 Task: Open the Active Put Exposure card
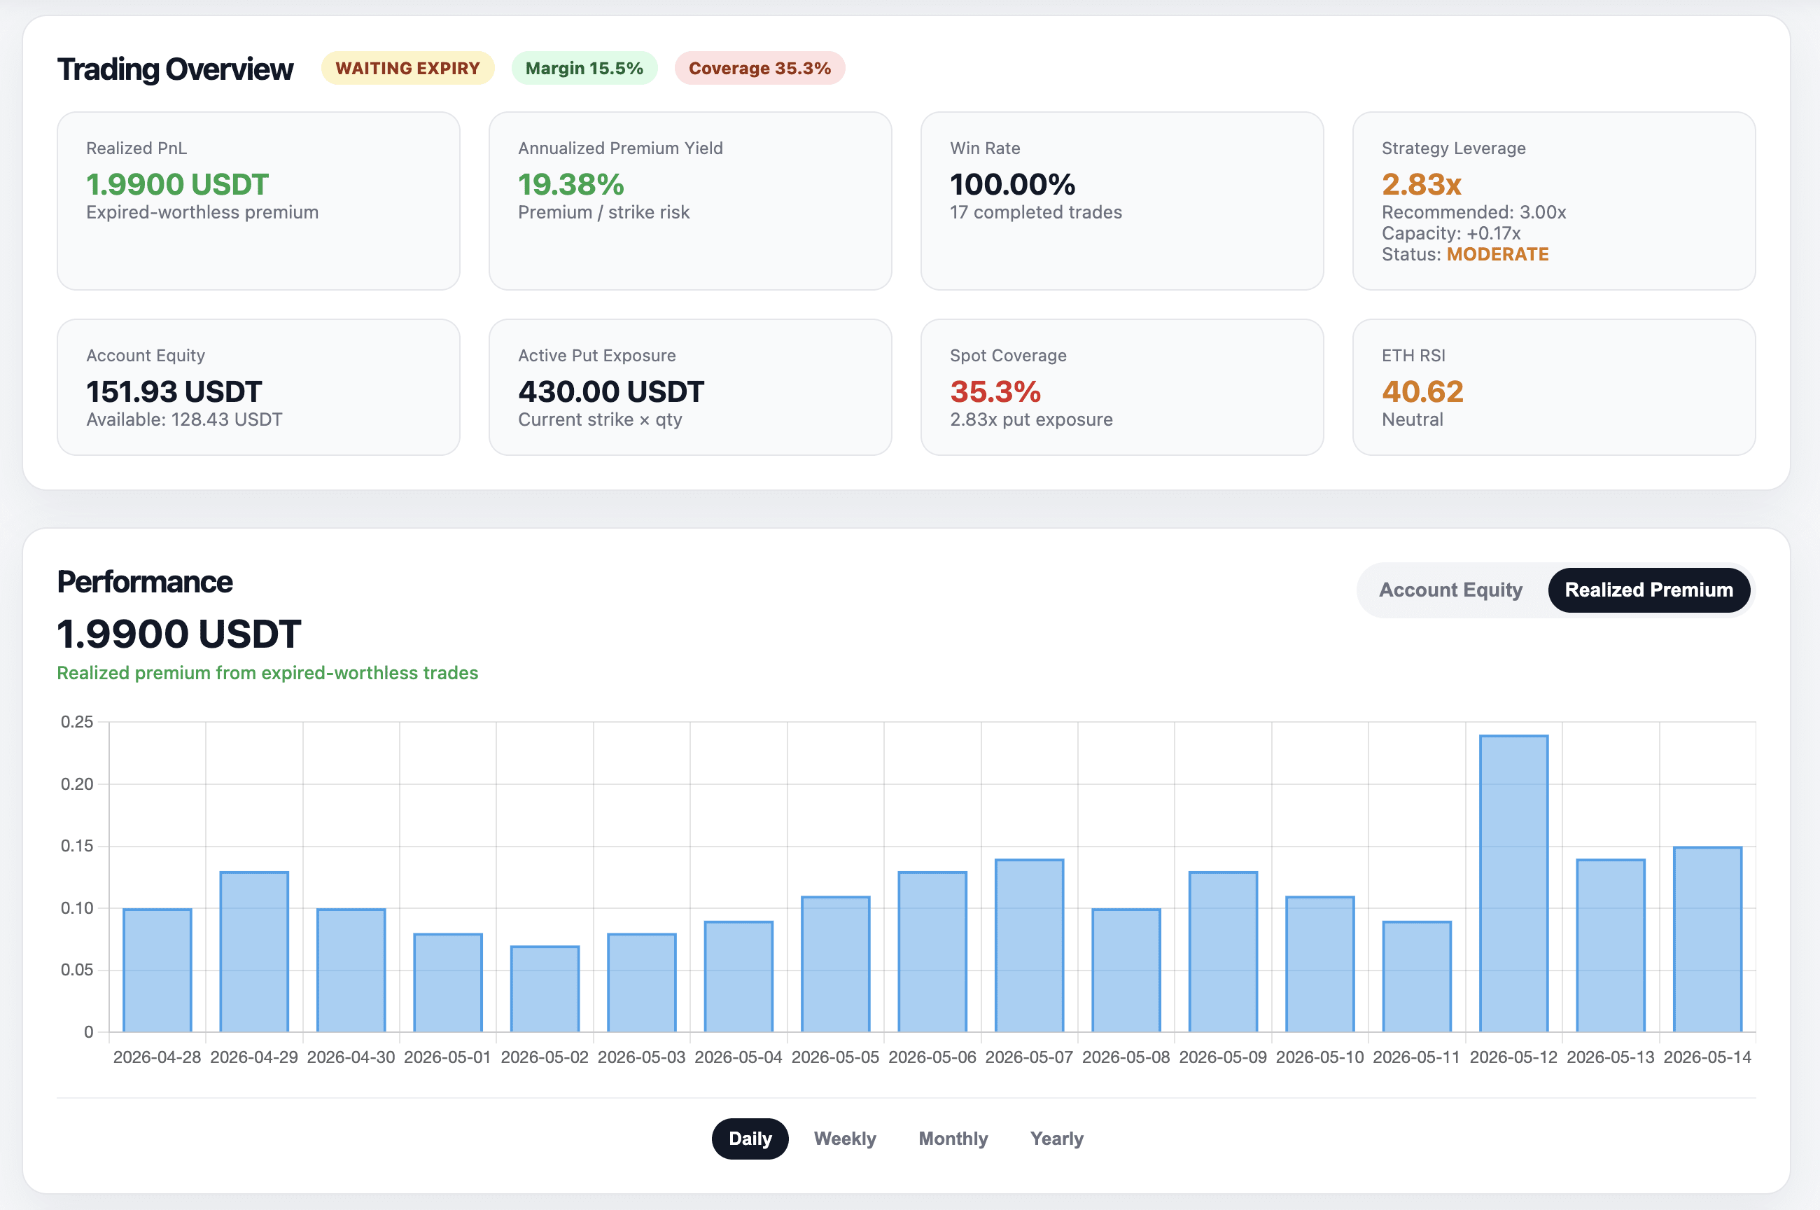690,387
